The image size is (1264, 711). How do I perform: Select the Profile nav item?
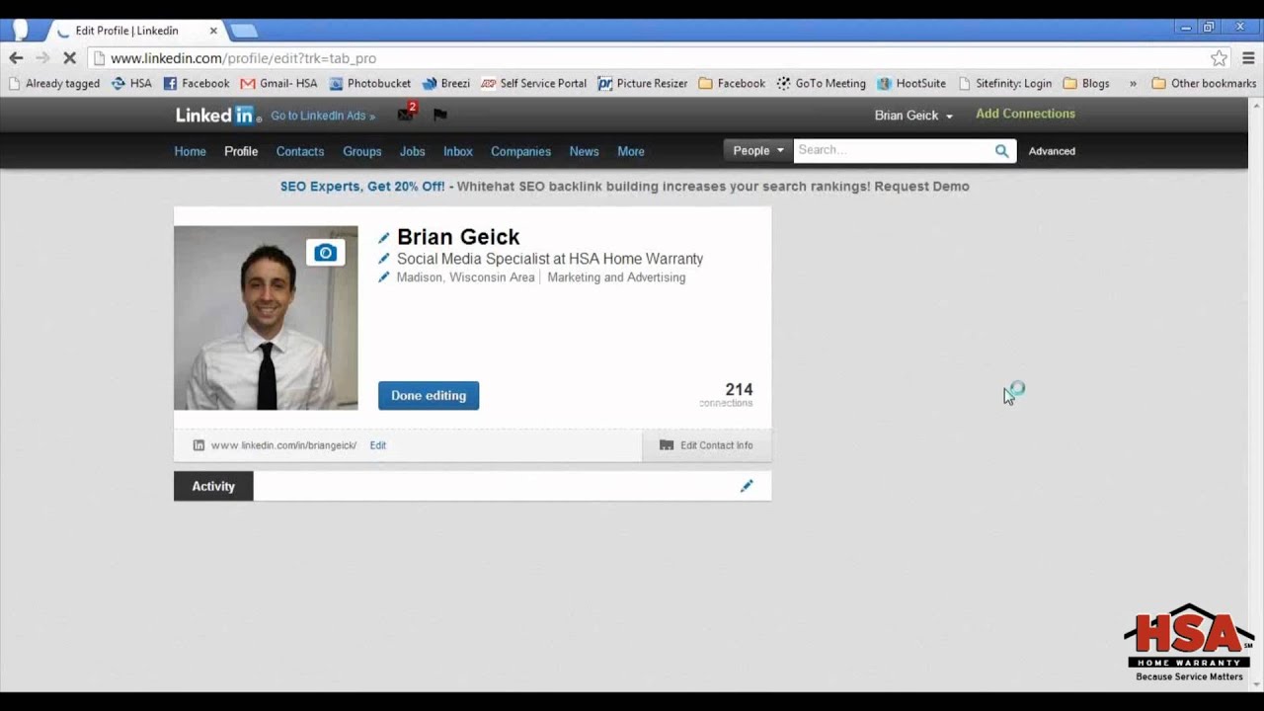(241, 151)
